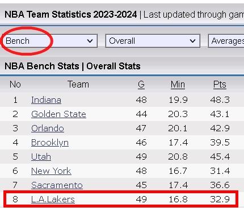This screenshot has height=208, width=244.
Task: Click the NBA Bench Stats section heading
Action: pos(73,66)
